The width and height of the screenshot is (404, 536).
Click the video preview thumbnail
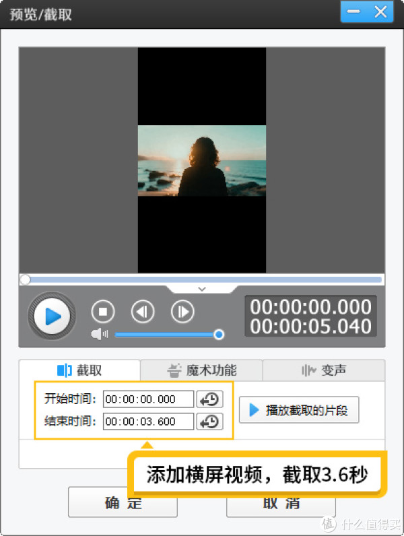(x=201, y=161)
